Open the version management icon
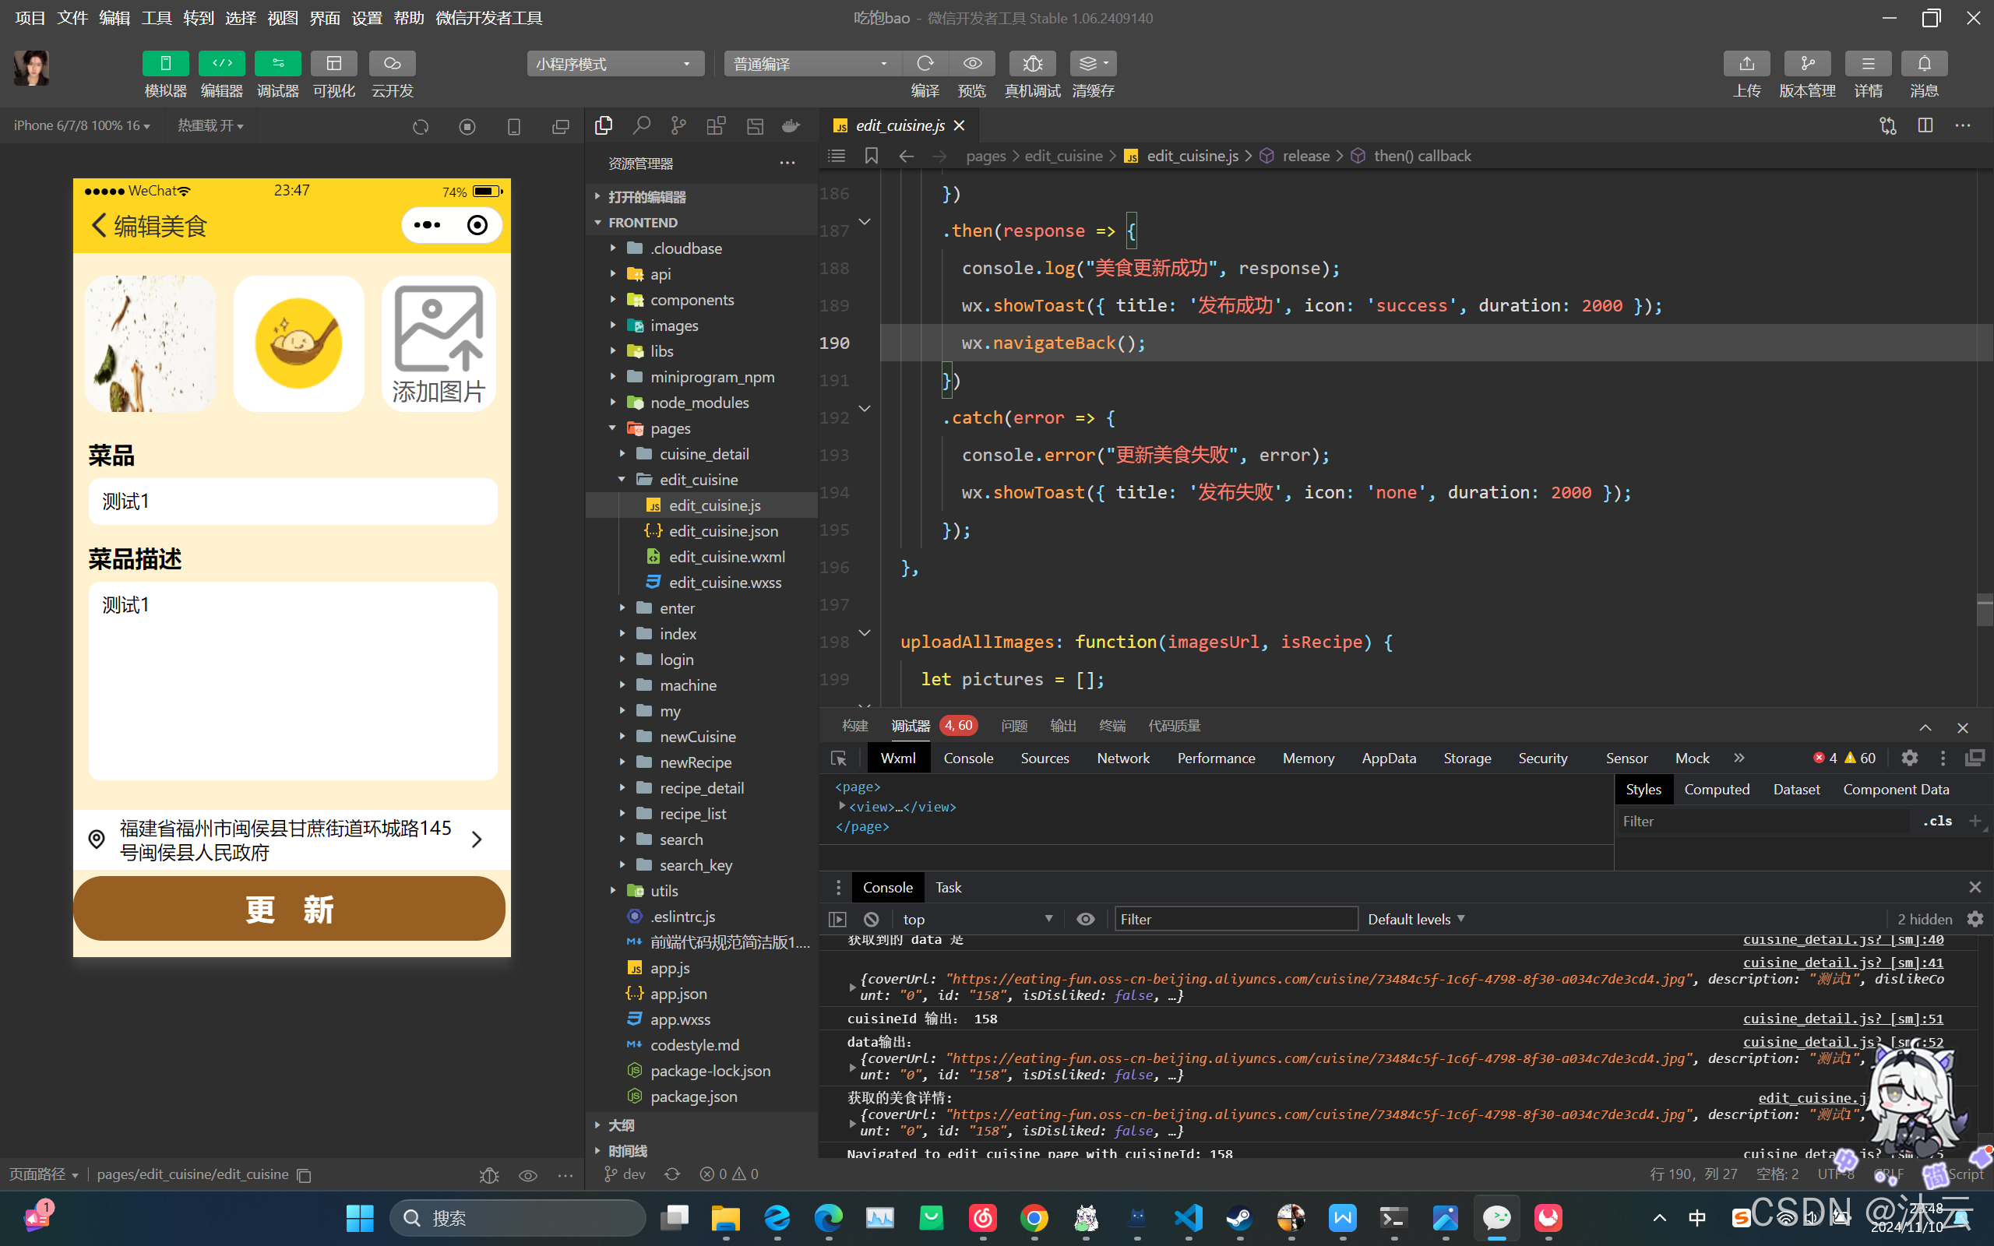 tap(1806, 63)
